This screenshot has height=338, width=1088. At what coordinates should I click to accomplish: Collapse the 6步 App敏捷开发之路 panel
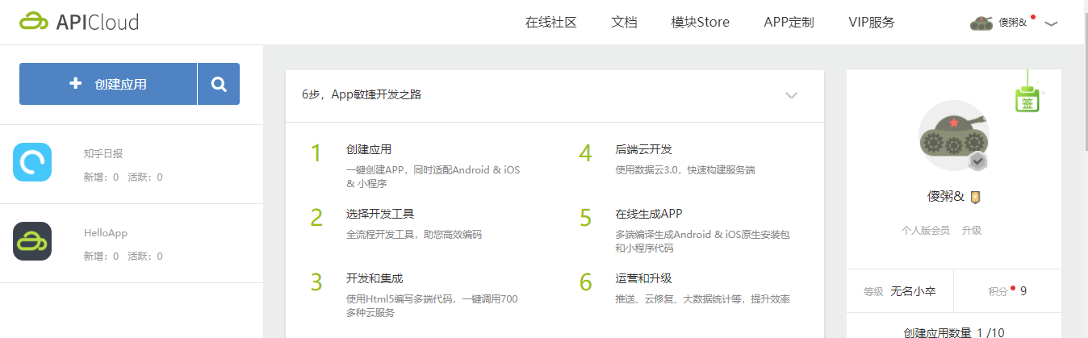pyautogui.click(x=791, y=95)
